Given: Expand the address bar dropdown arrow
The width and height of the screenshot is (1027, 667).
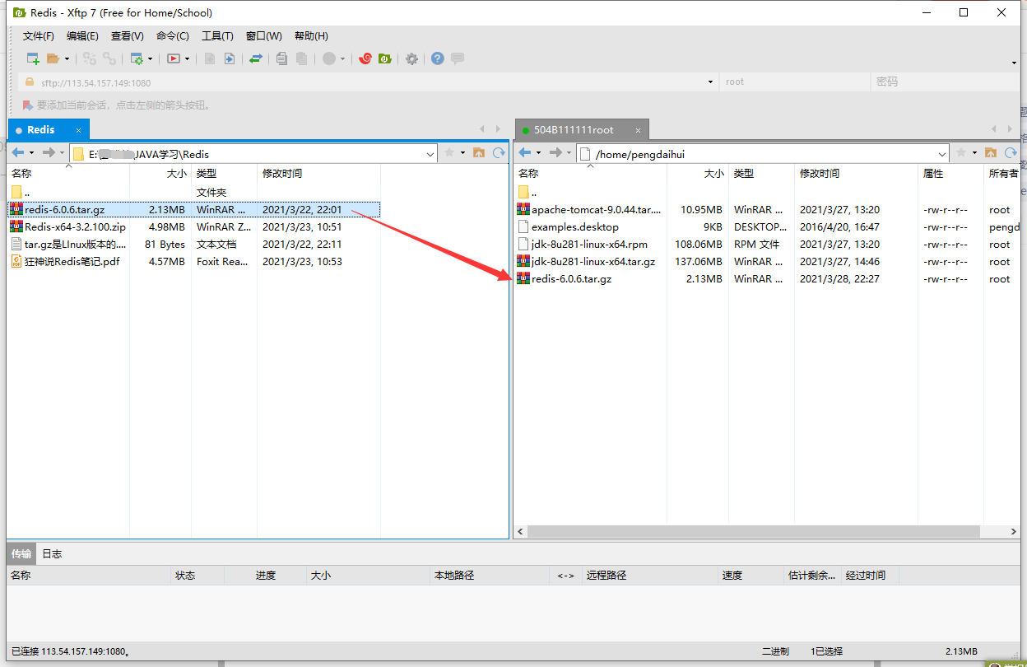Looking at the screenshot, I should [x=711, y=82].
